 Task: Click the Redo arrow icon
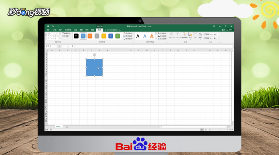[x=58, y=26]
